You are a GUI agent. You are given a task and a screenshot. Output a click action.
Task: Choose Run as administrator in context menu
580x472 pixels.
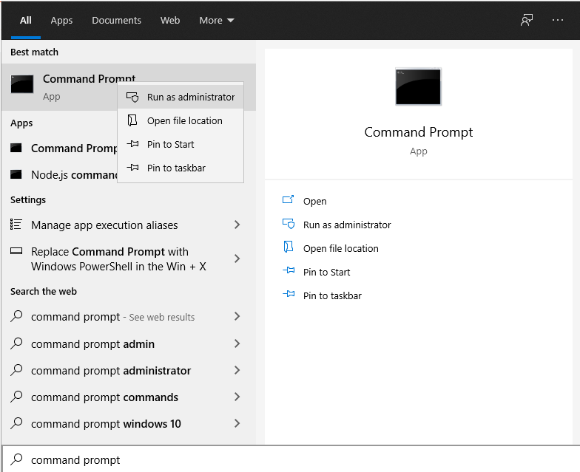190,97
